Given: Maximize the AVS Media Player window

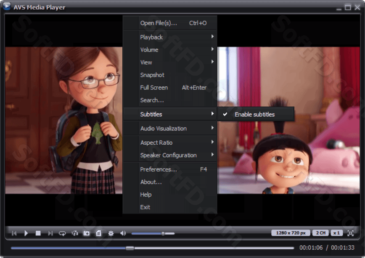Looking at the screenshot, I should (348, 8).
